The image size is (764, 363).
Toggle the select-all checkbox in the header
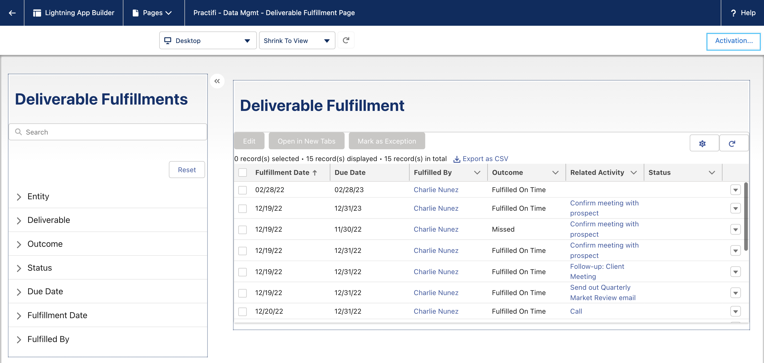(x=243, y=172)
